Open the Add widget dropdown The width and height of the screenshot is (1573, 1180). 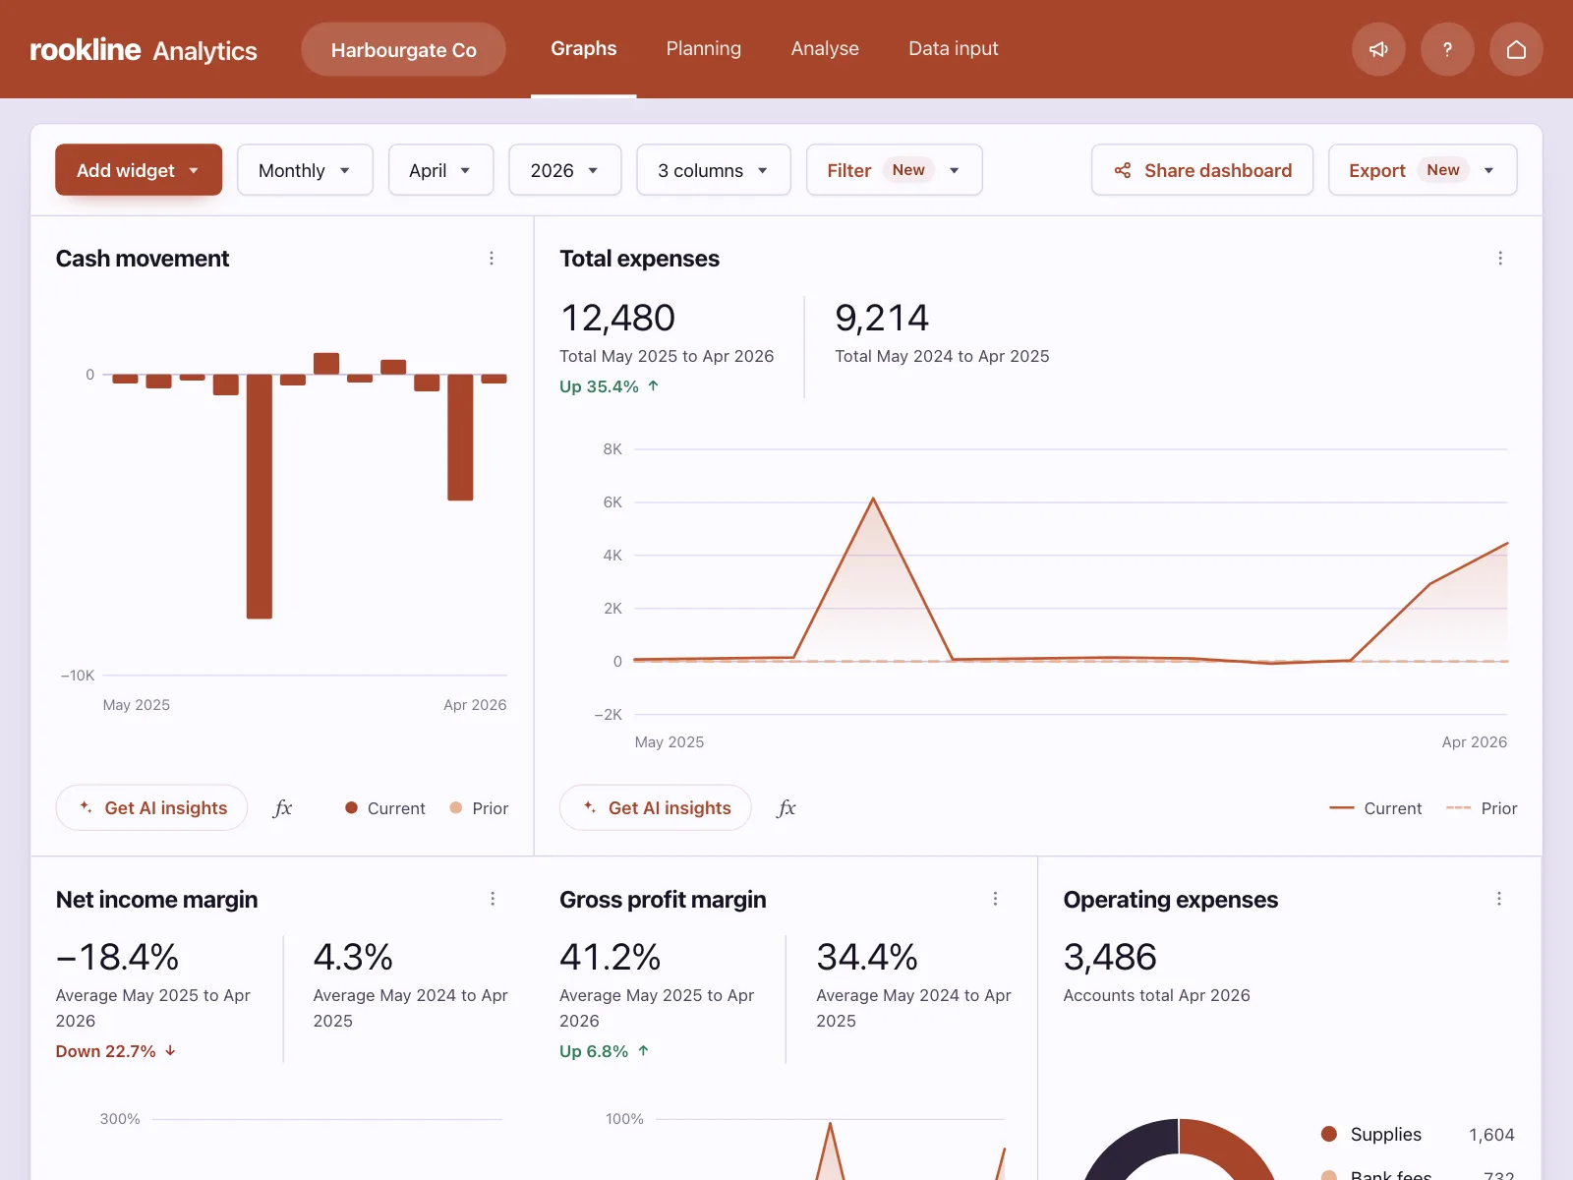(139, 170)
